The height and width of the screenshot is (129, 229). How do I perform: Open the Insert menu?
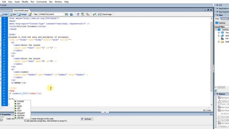[x=17, y=2]
